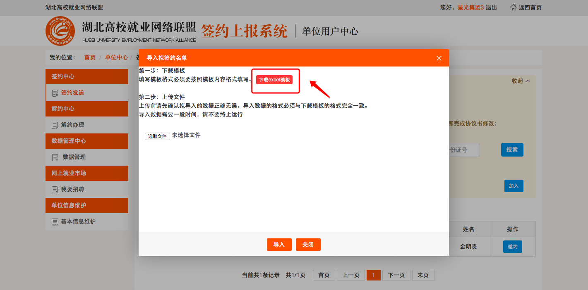Click the 基本信息维护 sidebar icon

tap(55, 222)
